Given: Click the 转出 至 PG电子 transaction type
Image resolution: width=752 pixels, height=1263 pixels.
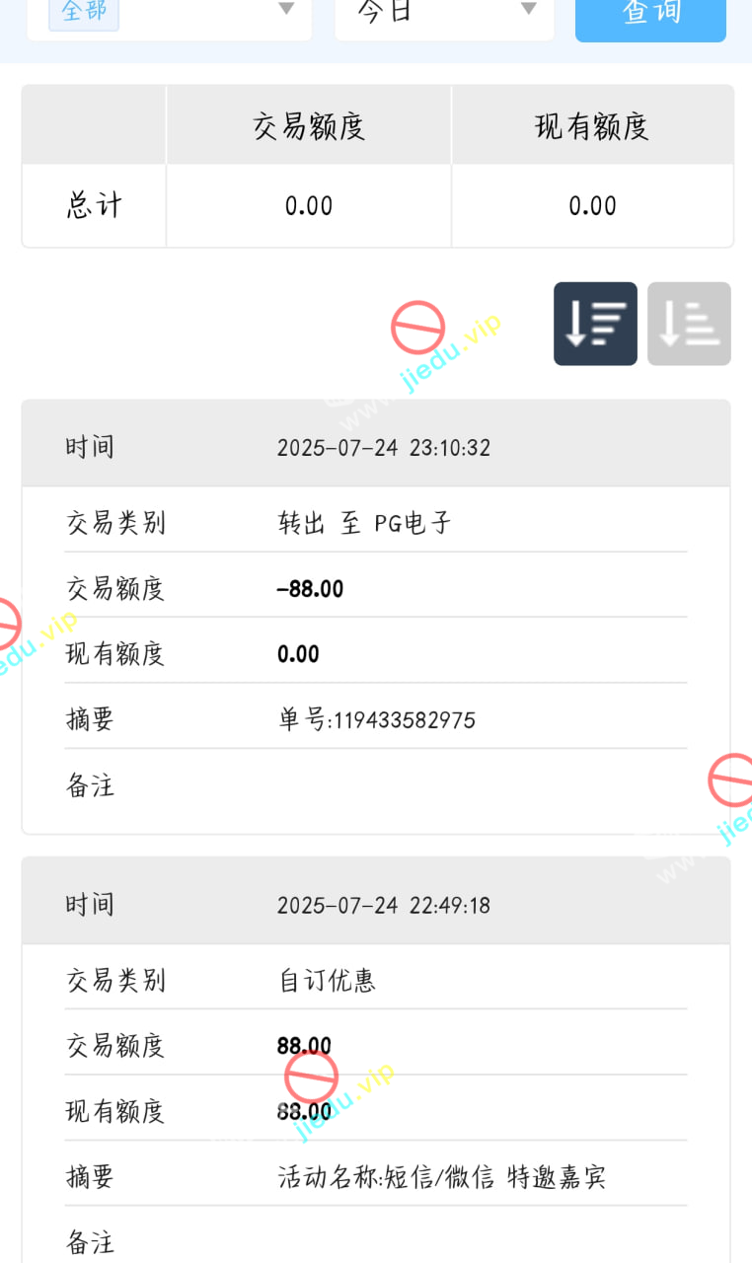Looking at the screenshot, I should [364, 523].
